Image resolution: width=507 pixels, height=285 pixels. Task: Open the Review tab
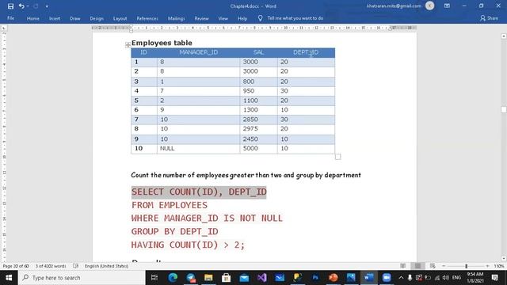[x=201, y=18]
